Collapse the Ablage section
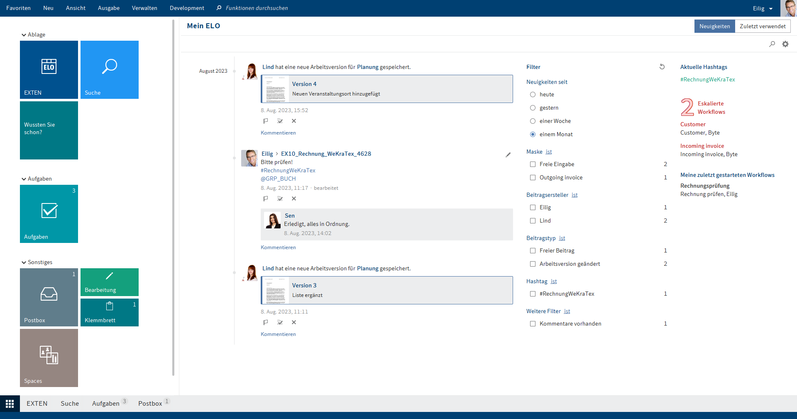Screen dimensions: 797x419 [24, 35]
